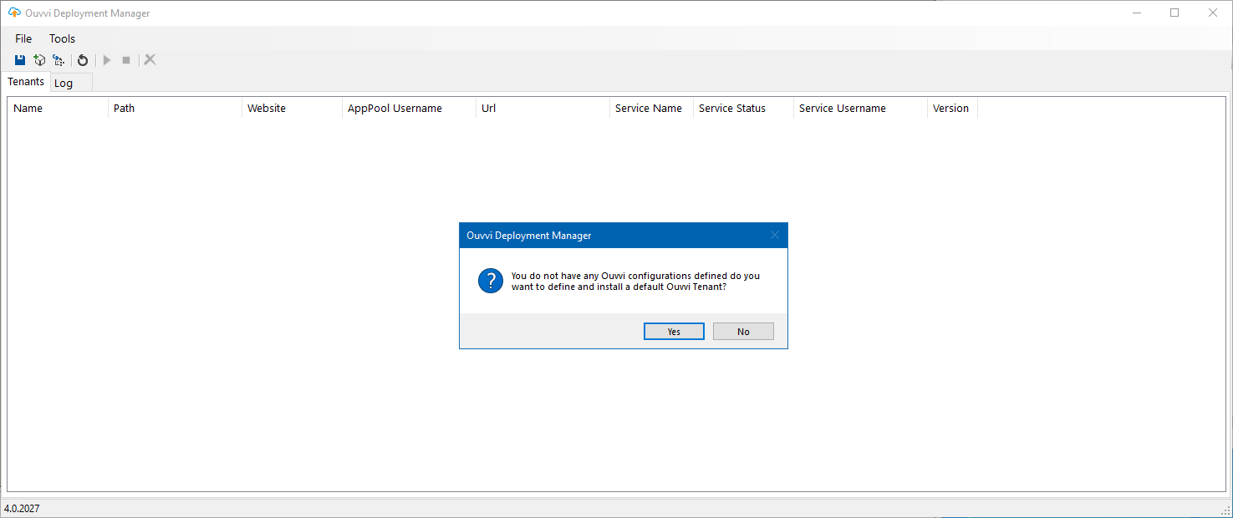The width and height of the screenshot is (1233, 518).
Task: Select the Tenants tab
Action: [26, 82]
